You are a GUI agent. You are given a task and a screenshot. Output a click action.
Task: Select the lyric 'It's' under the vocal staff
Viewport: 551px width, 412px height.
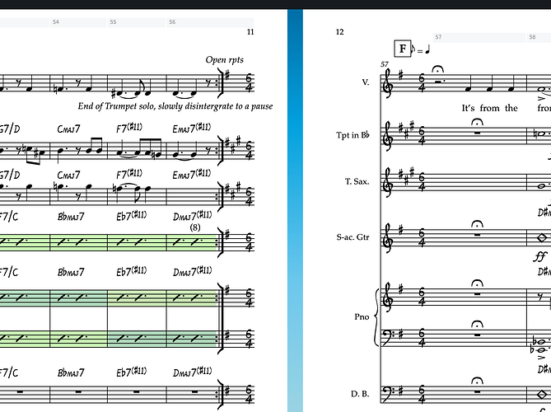click(469, 108)
